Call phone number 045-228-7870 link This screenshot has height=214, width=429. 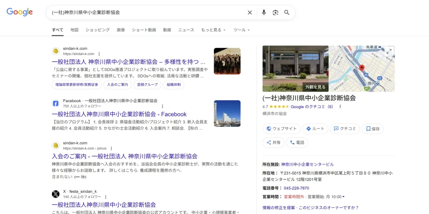(296, 188)
